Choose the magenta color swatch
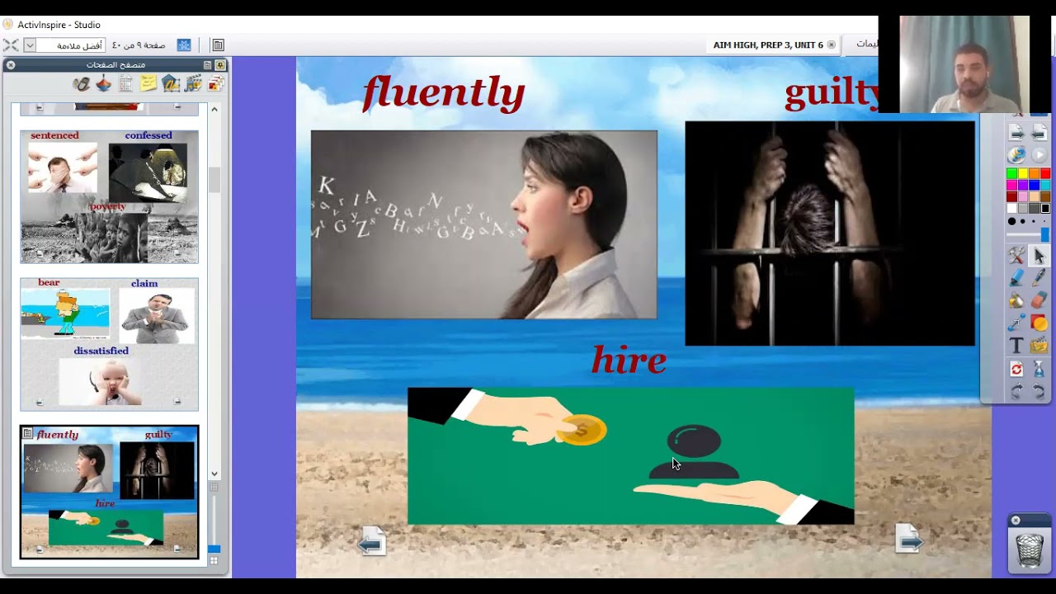Screen dimensions: 1056x594 click(1011, 185)
